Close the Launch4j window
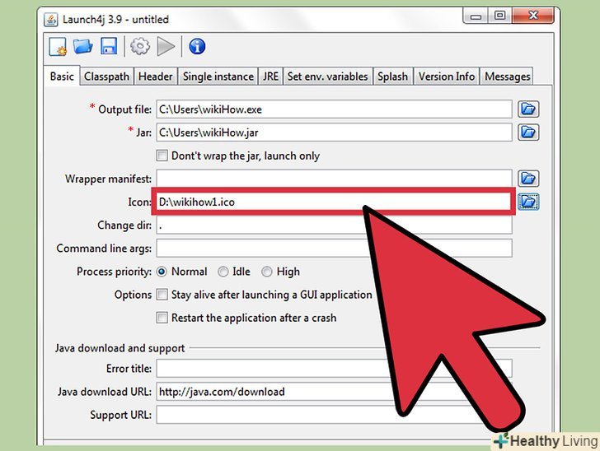Screen dimensions: 600x451 (x=533, y=16)
